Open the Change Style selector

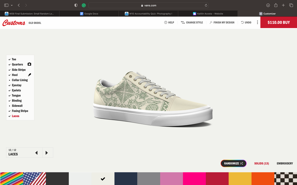pyautogui.click(x=192, y=23)
